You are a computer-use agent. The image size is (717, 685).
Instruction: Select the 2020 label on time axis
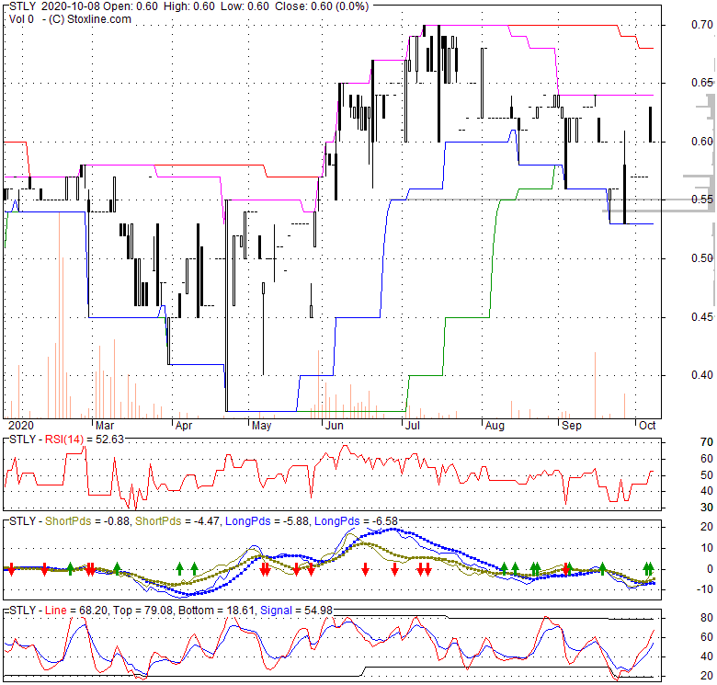(x=21, y=426)
